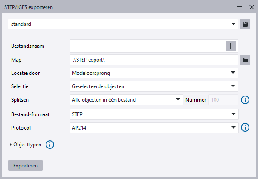View info about Objecttypen
258x179 pixels.
[x=49, y=145]
